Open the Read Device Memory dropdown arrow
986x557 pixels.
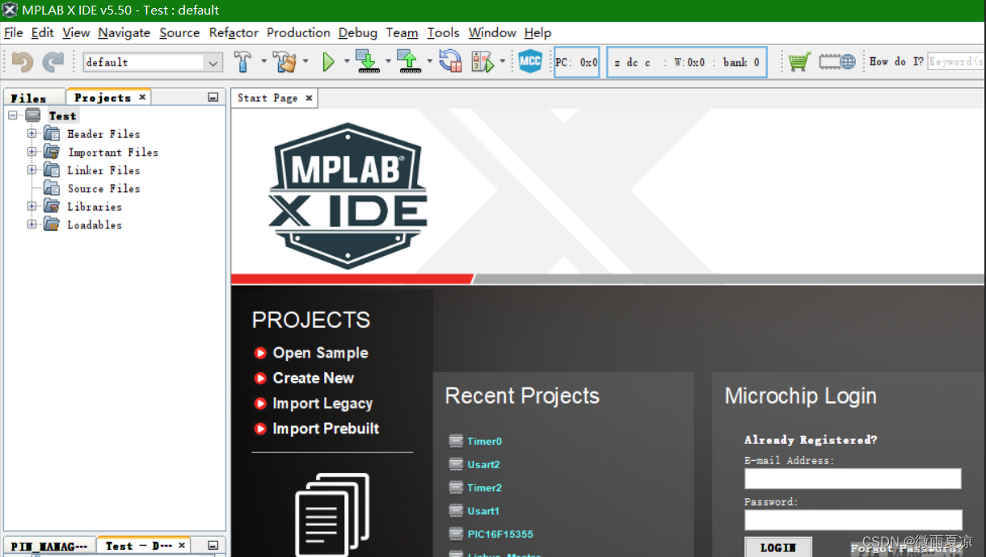coord(429,61)
